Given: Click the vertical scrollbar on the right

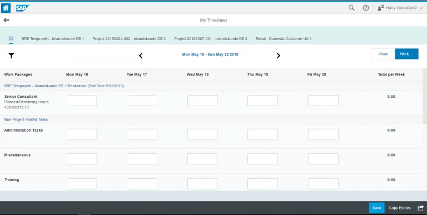Looking at the screenshot, I should click(x=425, y=96).
